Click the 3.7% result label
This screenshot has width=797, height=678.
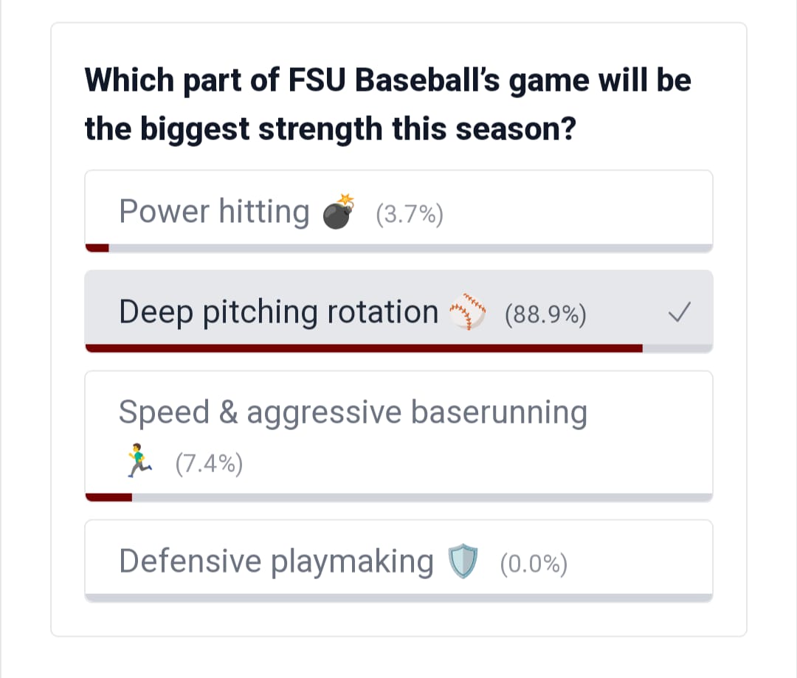[x=409, y=214]
